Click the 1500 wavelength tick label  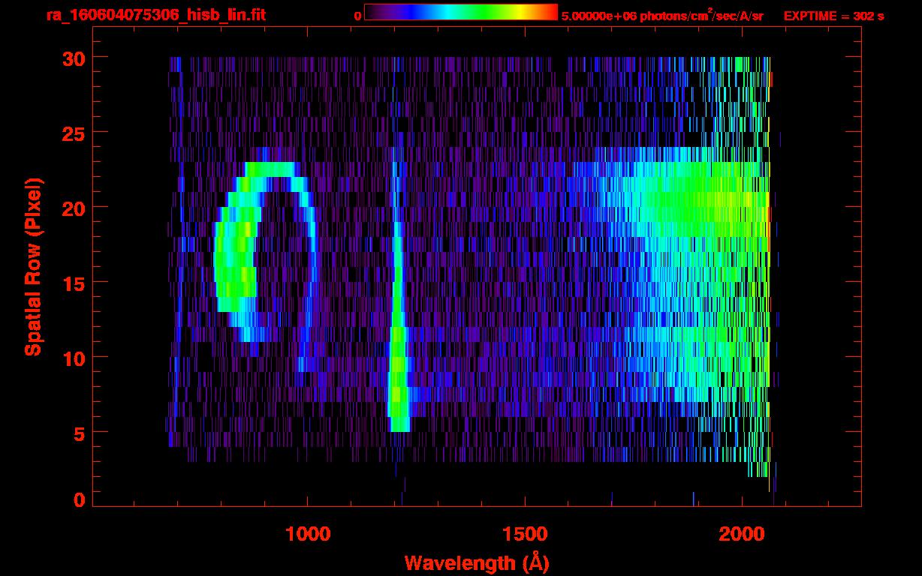click(x=524, y=534)
